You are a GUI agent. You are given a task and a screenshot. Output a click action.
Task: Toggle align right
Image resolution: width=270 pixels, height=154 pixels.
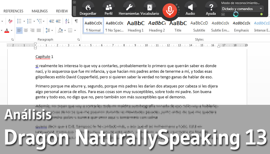pyautogui.click(x=32, y=31)
